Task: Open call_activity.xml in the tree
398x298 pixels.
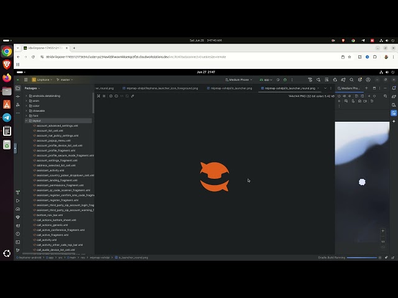Action: [45, 240]
